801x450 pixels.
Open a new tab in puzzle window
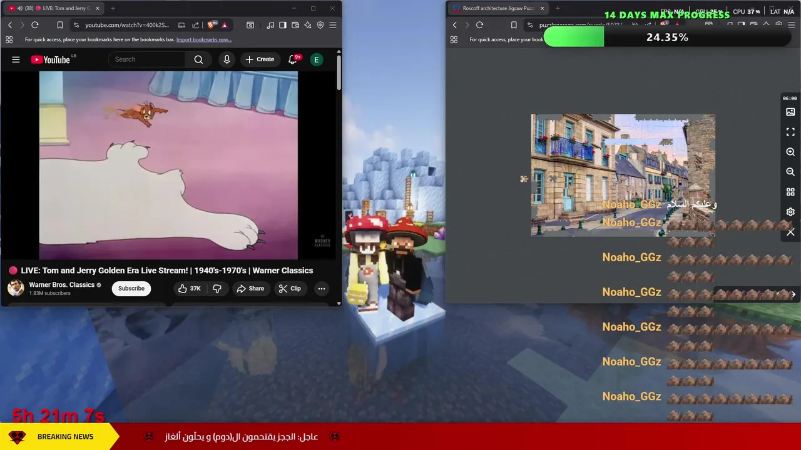(x=558, y=8)
